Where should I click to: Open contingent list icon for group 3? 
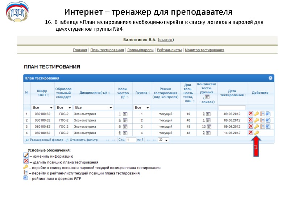tap(209, 127)
